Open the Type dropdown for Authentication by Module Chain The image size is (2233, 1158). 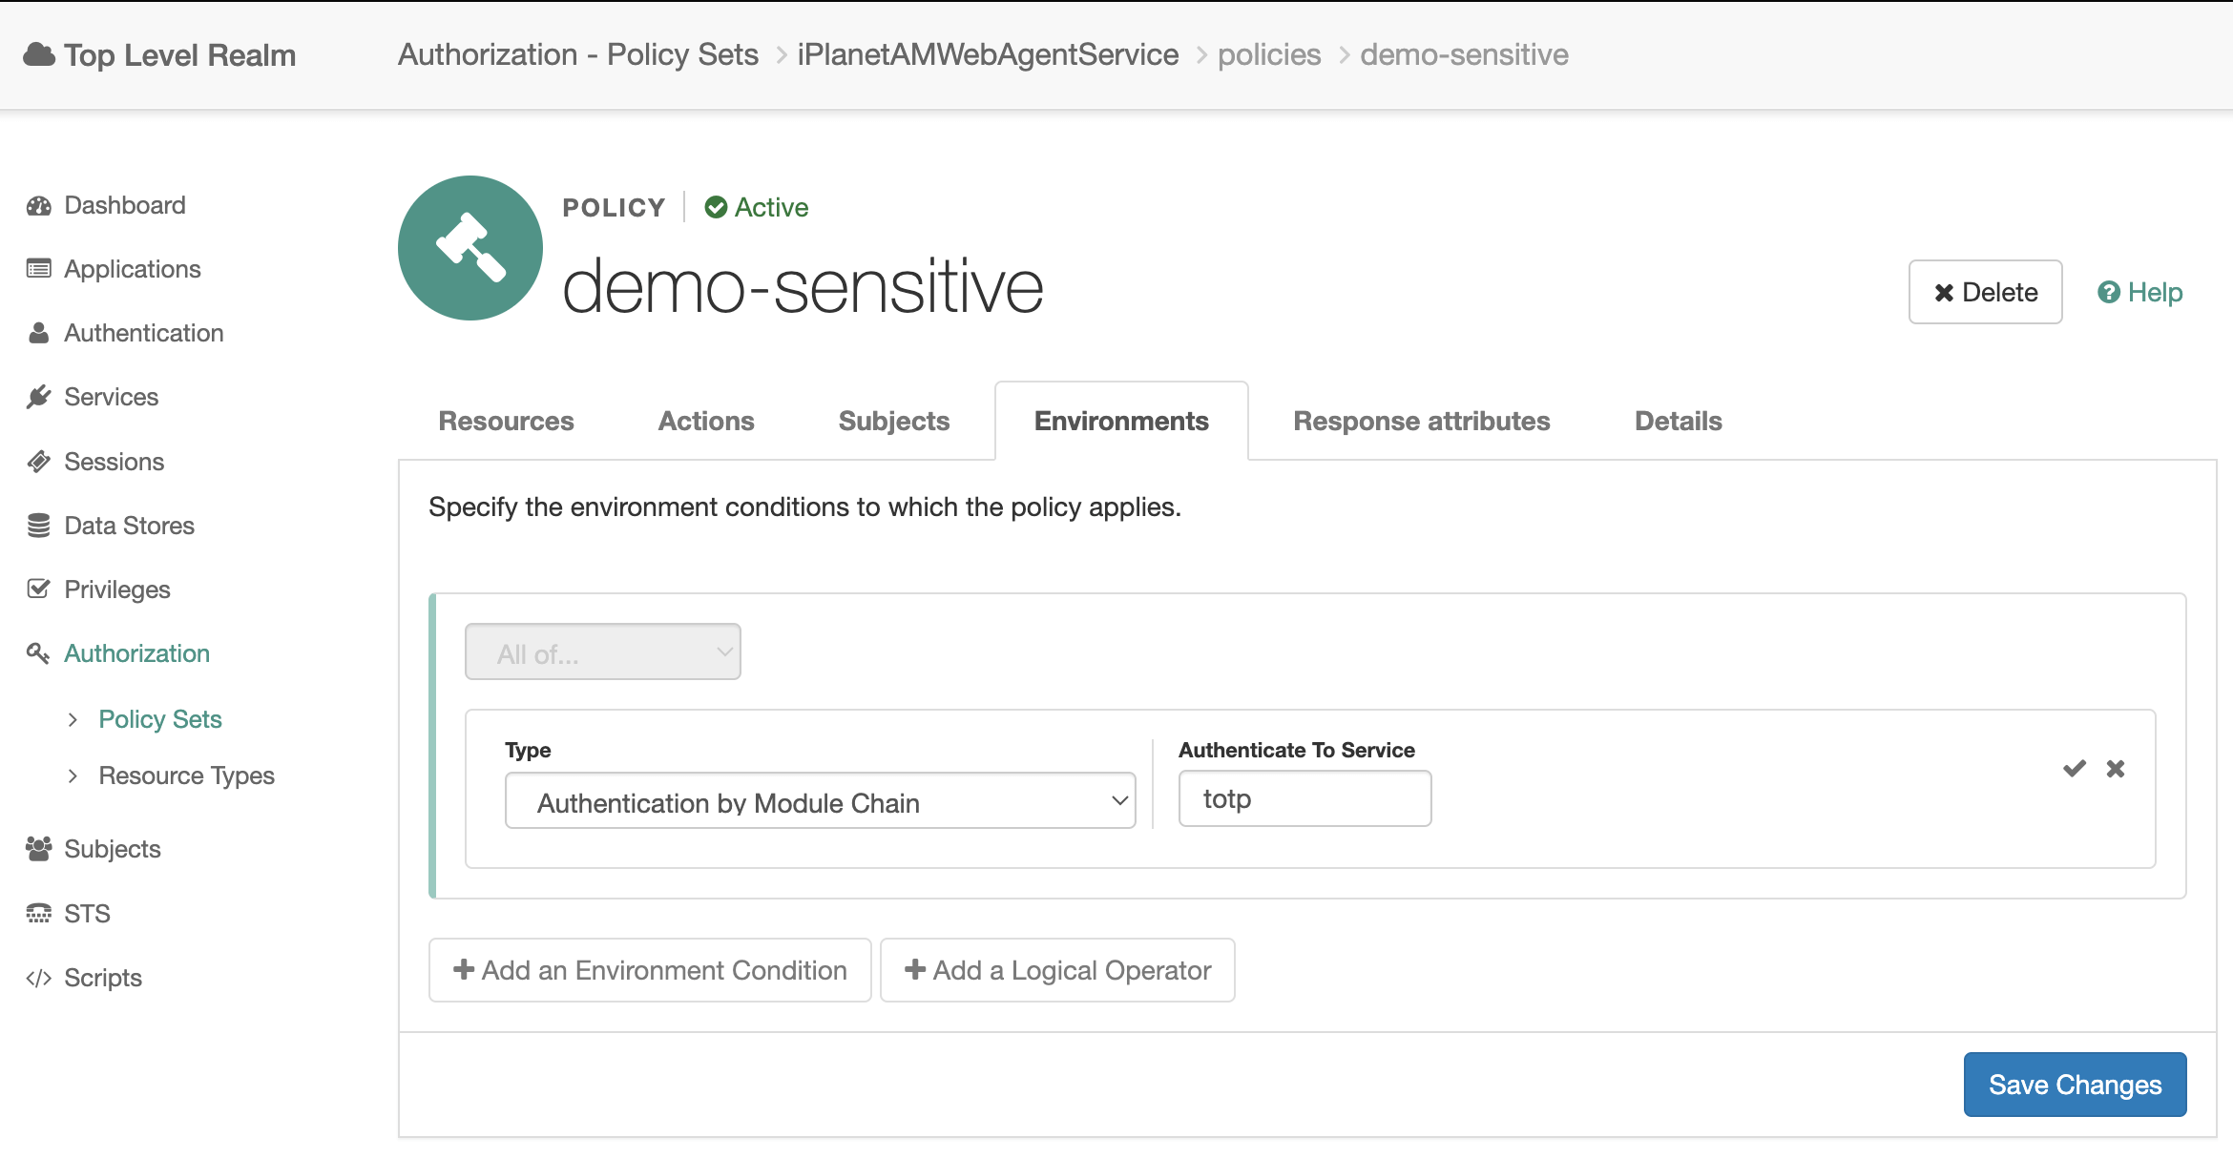(820, 801)
